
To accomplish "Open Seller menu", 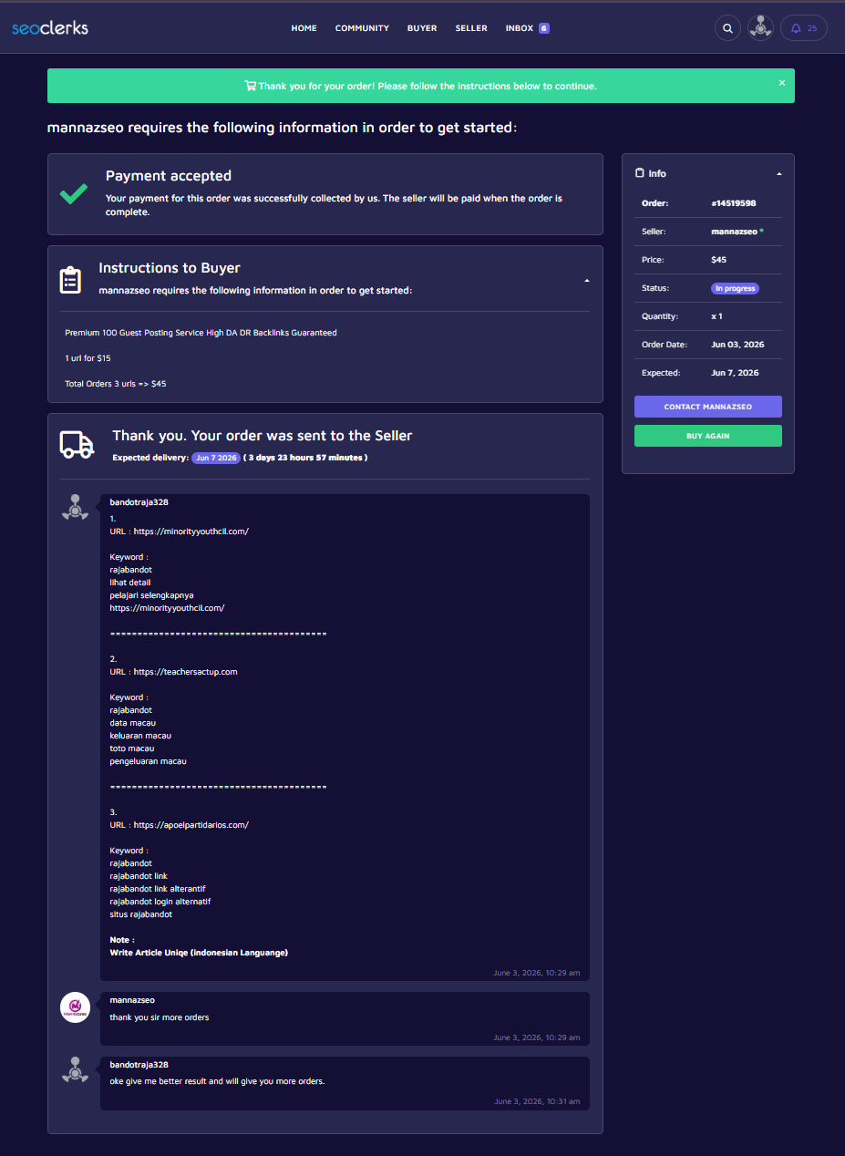I will 471,28.
